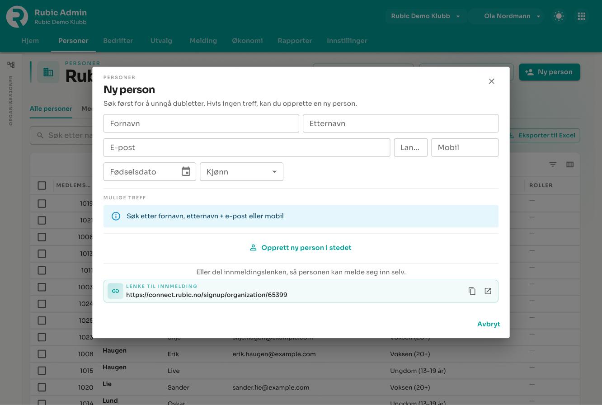The width and height of the screenshot is (602, 405).
Task: Tick the select-all header checkbox
Action: coord(42,185)
